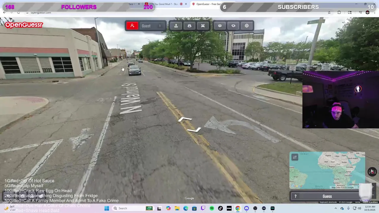Image resolution: width=379 pixels, height=213 pixels.
Task: Open Twitch from the taskbar
Action: (x=203, y=208)
